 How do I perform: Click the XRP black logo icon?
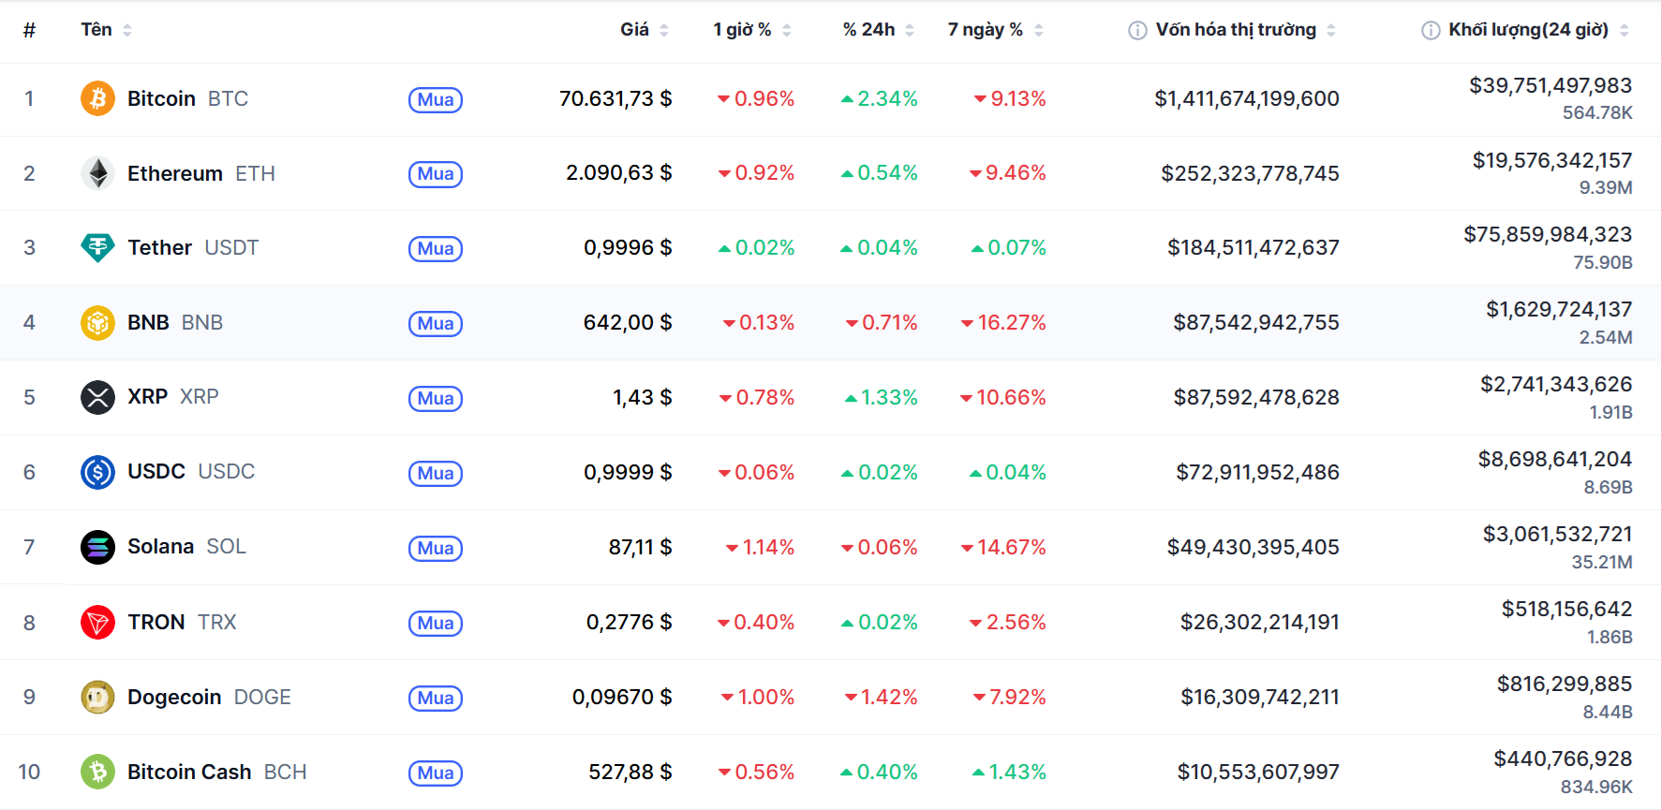97,397
